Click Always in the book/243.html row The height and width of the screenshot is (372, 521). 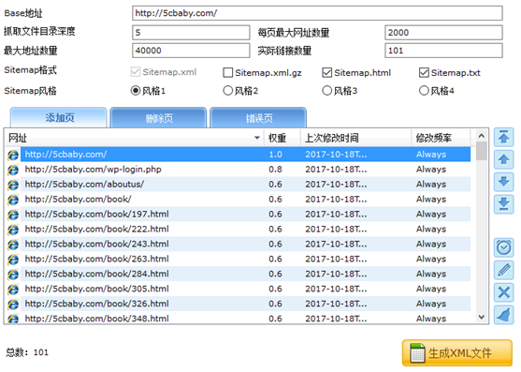[x=431, y=244]
